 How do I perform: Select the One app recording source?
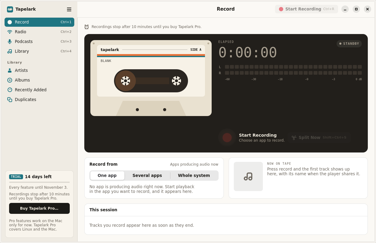tap(107, 176)
